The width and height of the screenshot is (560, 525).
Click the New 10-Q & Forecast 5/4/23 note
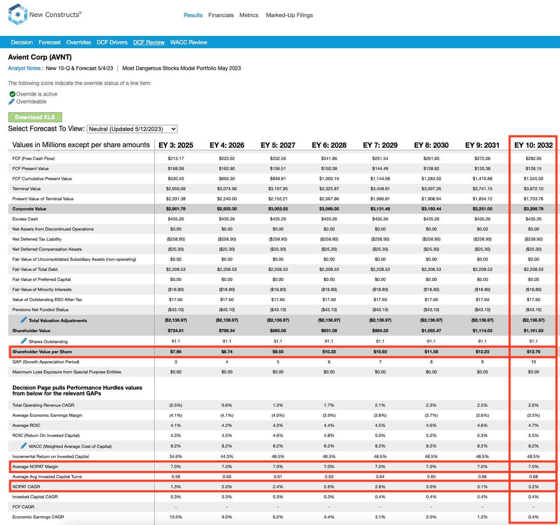tap(79, 68)
